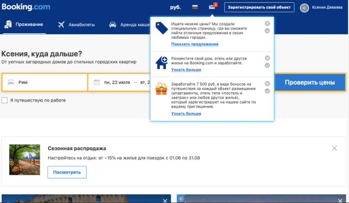Select the Проживание tab
The image size is (349, 203).
point(24,25)
